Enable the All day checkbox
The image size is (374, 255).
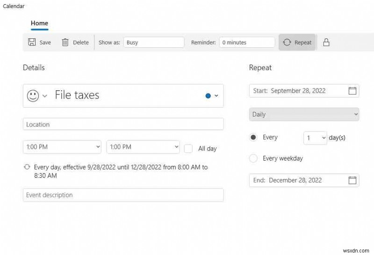coord(188,148)
